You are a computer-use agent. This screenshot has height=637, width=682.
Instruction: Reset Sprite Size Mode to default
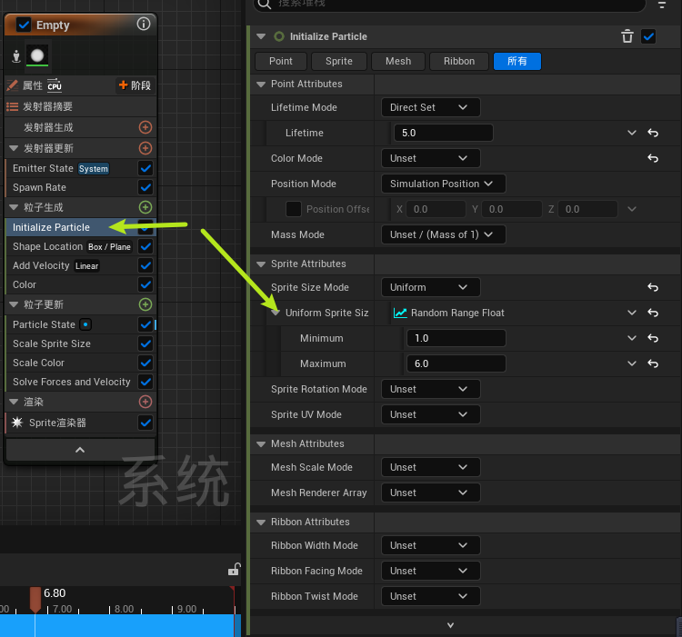click(x=653, y=287)
